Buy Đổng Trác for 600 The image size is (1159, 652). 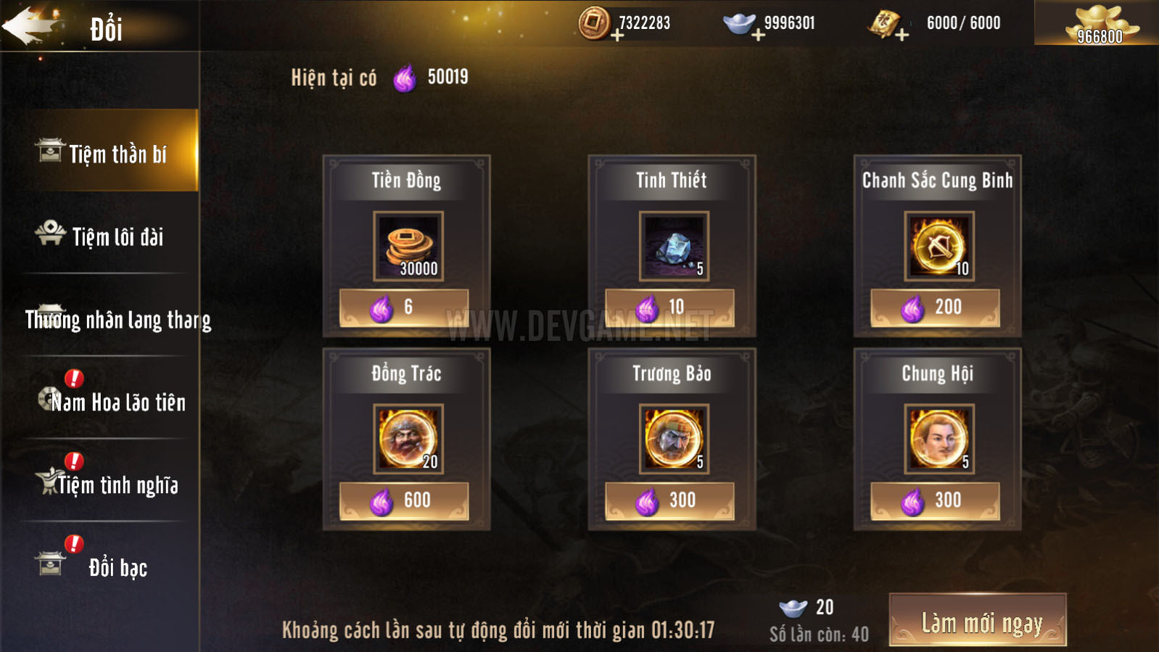[404, 501]
